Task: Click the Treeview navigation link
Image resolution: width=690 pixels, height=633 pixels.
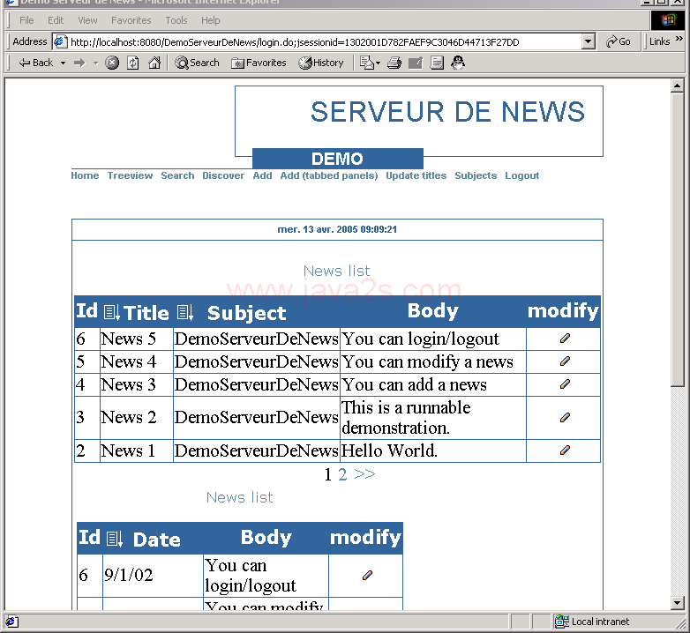Action: tap(130, 175)
